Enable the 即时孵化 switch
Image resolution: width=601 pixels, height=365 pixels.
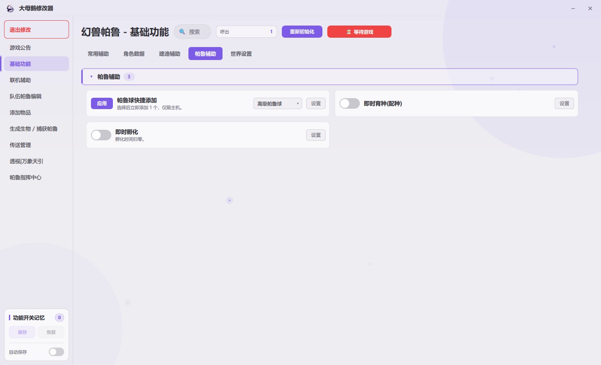[x=101, y=135]
